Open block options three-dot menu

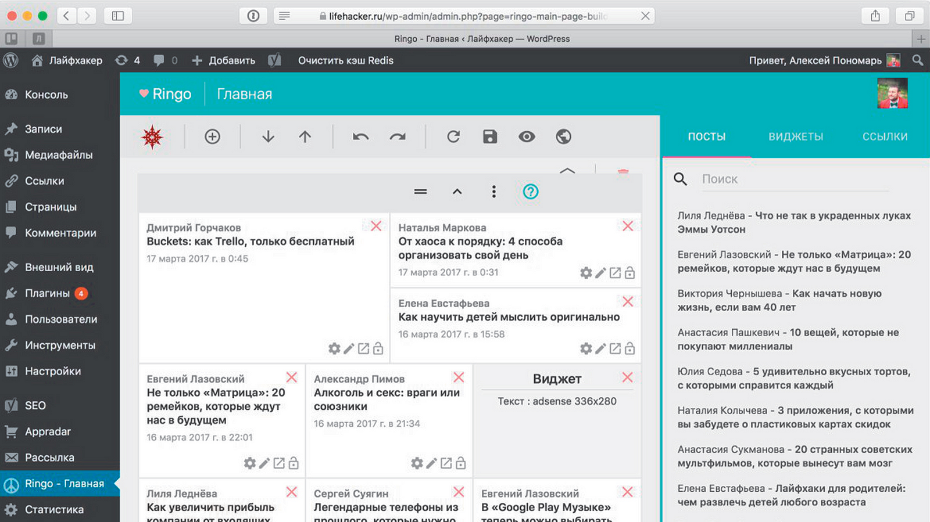pos(493,192)
